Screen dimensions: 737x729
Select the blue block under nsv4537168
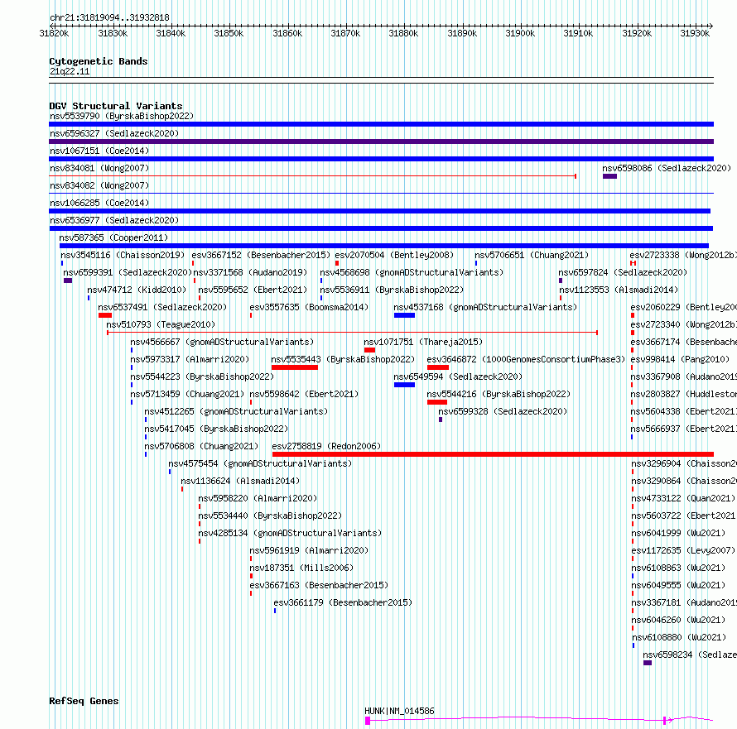404,315
